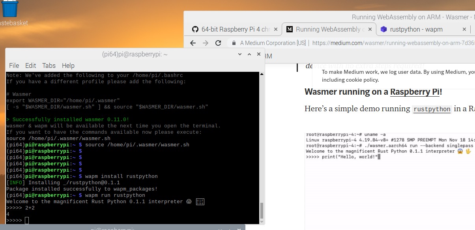Click the 'Successfully installed wasmer 0.11.0!' line
475x230 pixels.
click(x=68, y=120)
